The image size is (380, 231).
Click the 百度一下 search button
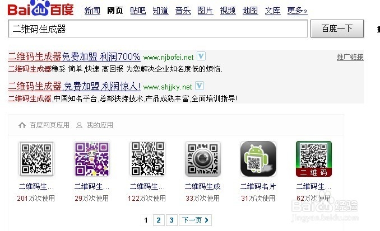click(x=337, y=29)
